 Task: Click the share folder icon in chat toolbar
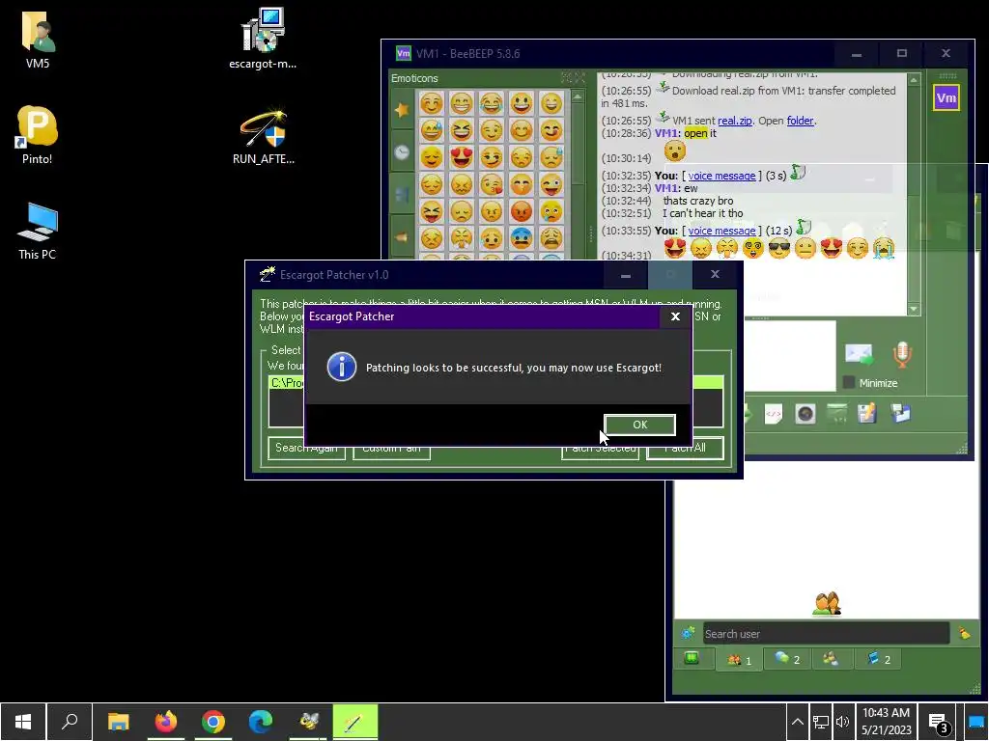(x=900, y=414)
